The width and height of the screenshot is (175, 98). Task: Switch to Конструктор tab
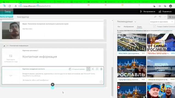point(23,17)
